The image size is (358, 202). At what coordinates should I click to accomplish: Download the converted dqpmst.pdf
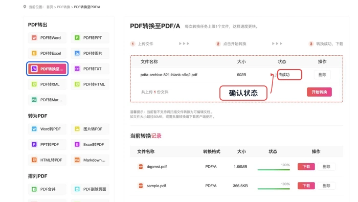coord(306,167)
